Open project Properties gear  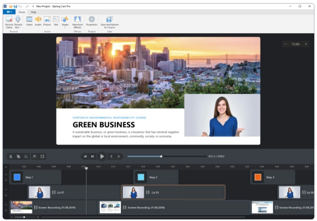pyautogui.click(x=92, y=21)
